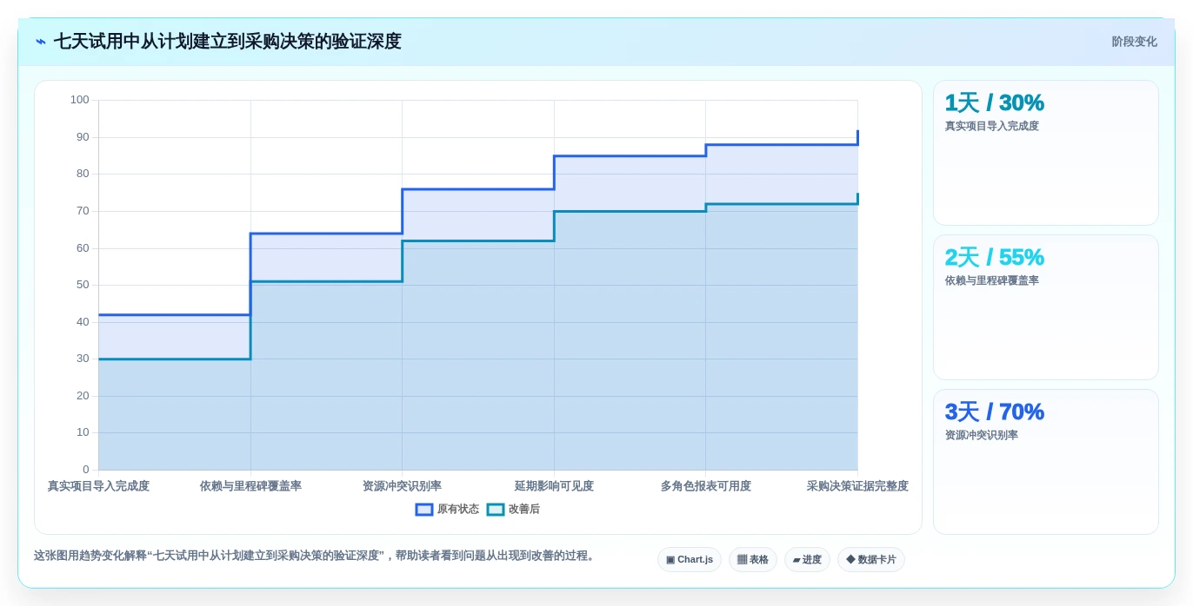Click the bar icon in 进度 tag
Screen dimensions: 1193x606
click(x=796, y=560)
